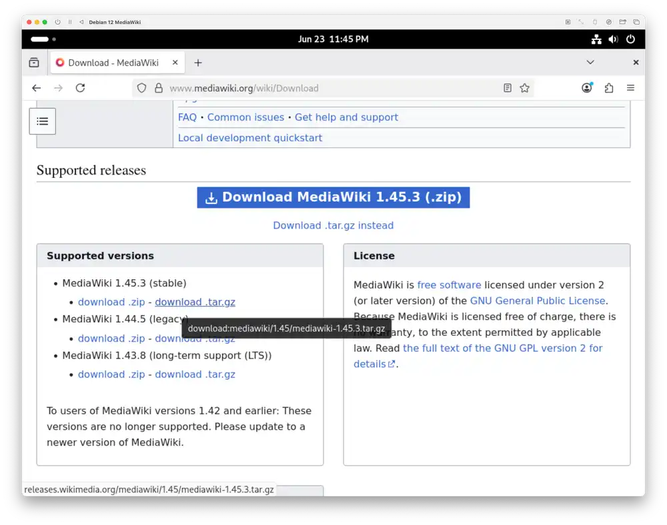Click the VM pause icon in title bar
Screen dimensions: 667x525
point(70,22)
